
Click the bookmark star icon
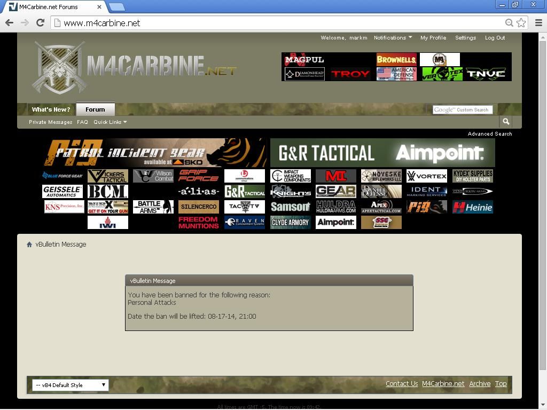[x=521, y=23]
